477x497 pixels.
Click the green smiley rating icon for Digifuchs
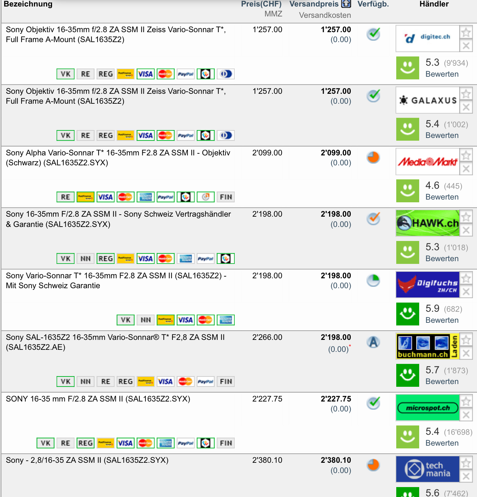(x=408, y=314)
